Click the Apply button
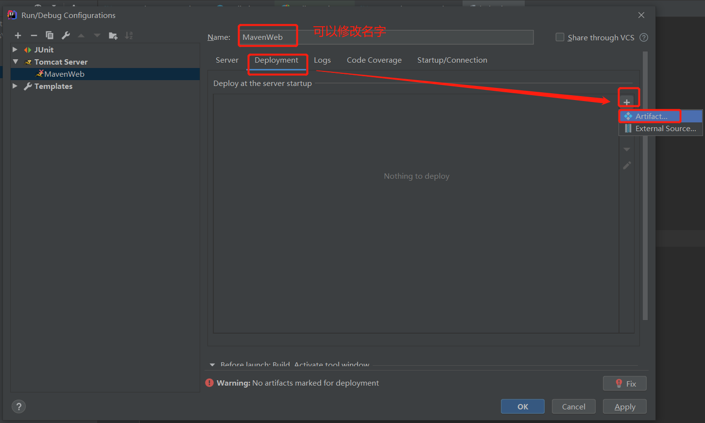The image size is (705, 423). (625, 406)
